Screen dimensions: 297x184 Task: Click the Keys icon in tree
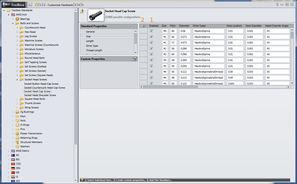[x=18, y=116]
